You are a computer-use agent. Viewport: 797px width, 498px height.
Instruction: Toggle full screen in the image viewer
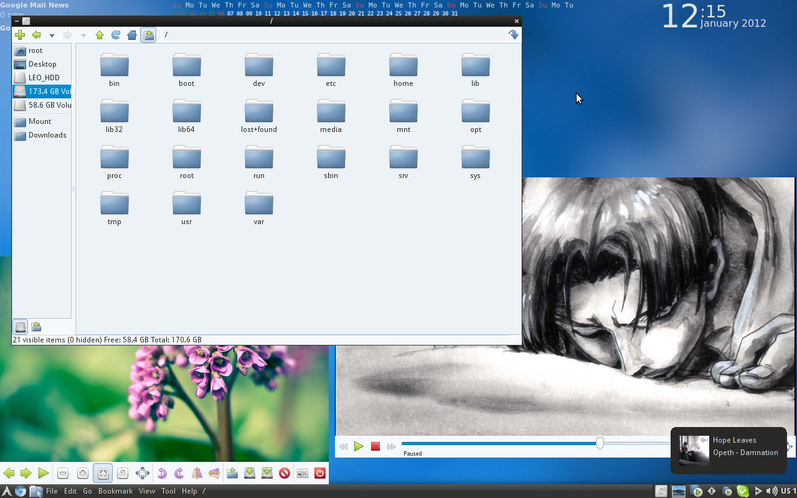tap(143, 474)
